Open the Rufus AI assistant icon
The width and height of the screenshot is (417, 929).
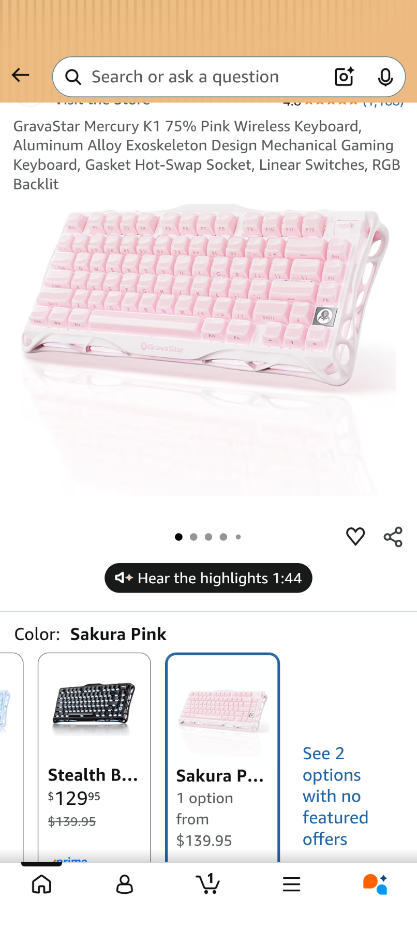375,884
